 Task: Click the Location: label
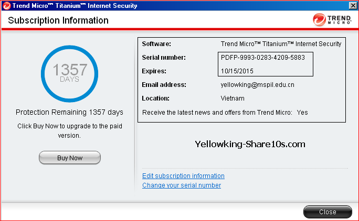click(x=156, y=98)
